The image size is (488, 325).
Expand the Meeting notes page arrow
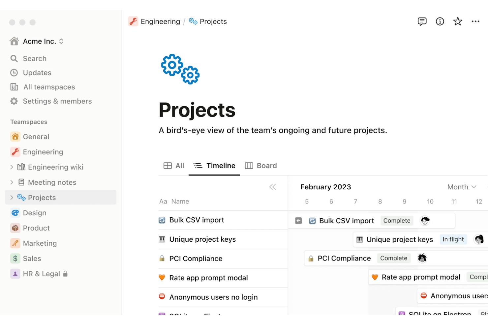12,182
